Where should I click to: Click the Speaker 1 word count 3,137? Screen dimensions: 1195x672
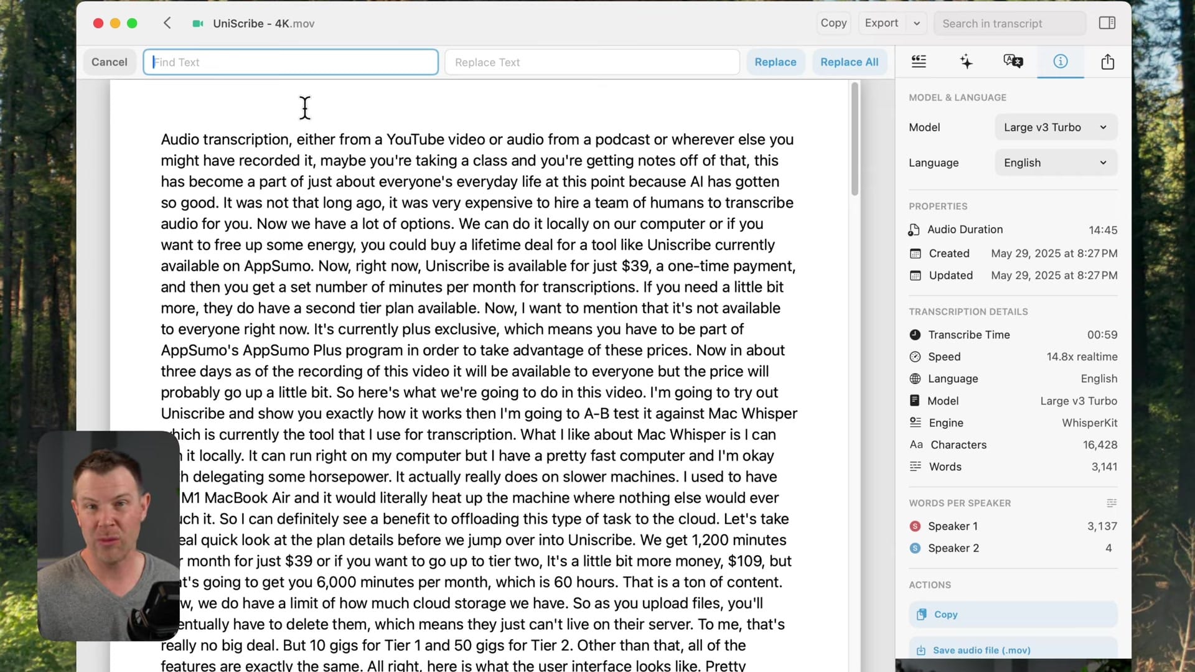(x=1102, y=526)
